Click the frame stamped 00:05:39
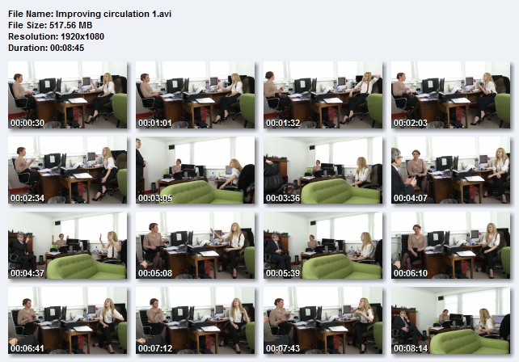Screen dimensions: 519x362 323,245
